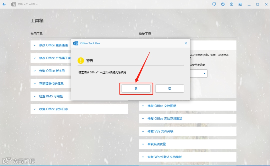Expand 查询错误代码信息
Image resolution: width=270 pixels, height=166 pixels.
[x=51, y=83]
